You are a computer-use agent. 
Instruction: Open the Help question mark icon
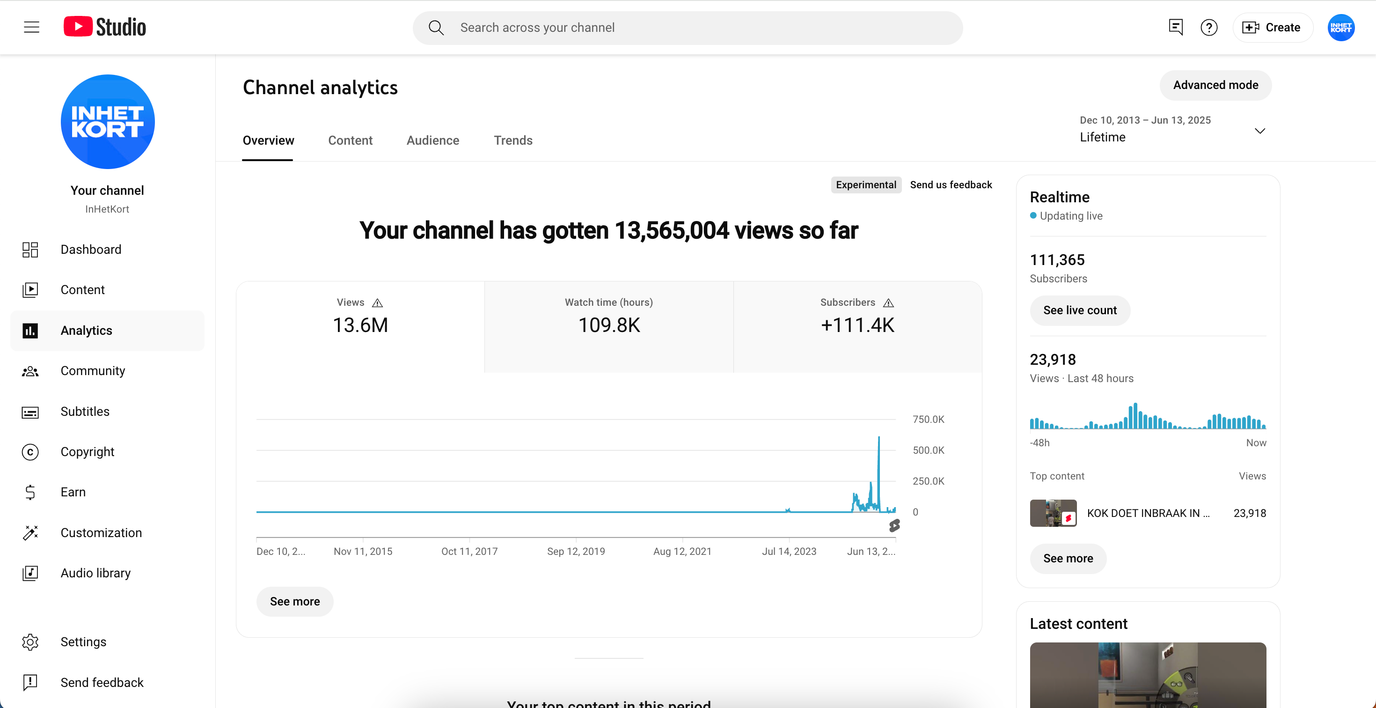1209,27
